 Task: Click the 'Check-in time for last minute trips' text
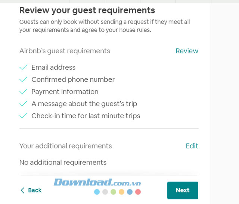coord(86,116)
